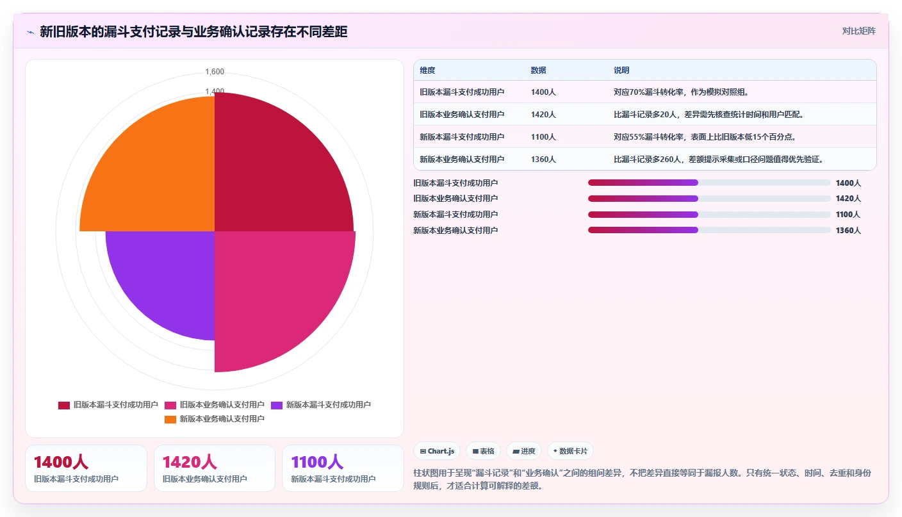Viewport: 902px width, 517px height.
Task: Toggle legend entry 新版本业务确认支付用户
Action: 215,419
